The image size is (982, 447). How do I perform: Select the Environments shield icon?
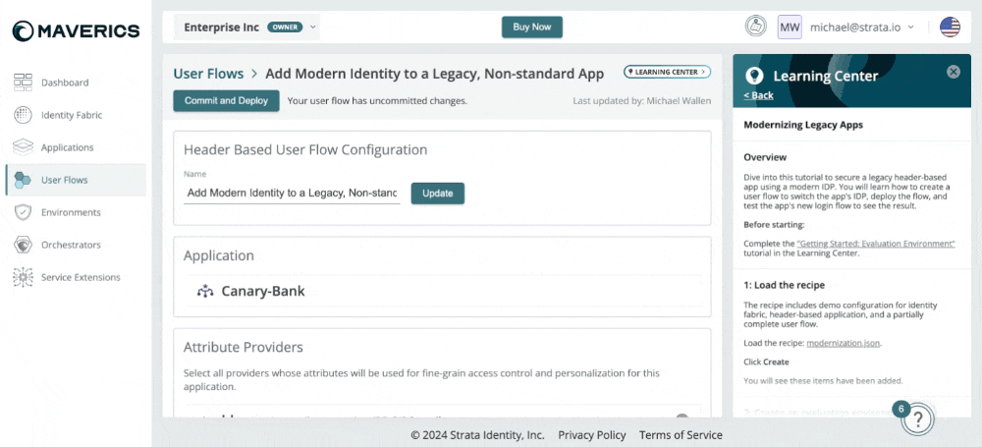(23, 212)
